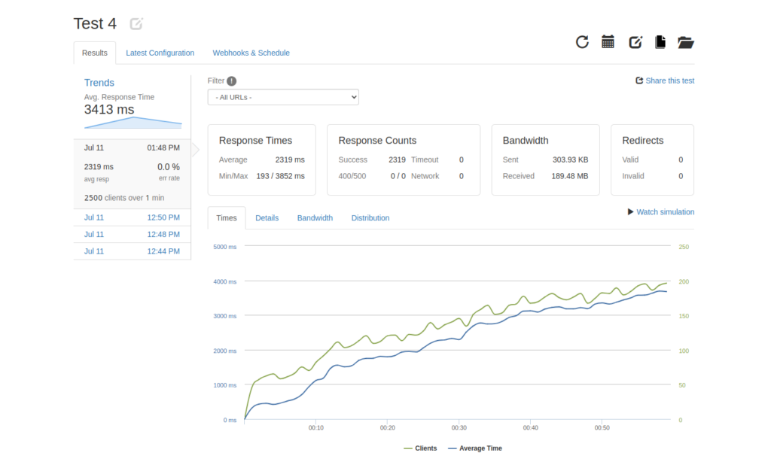
Task: Hide the Clients line by clicking its legend entry
Action: 420,448
